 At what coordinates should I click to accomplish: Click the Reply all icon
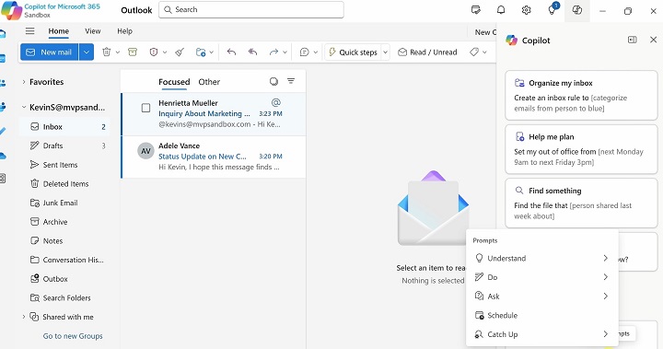coord(253,52)
